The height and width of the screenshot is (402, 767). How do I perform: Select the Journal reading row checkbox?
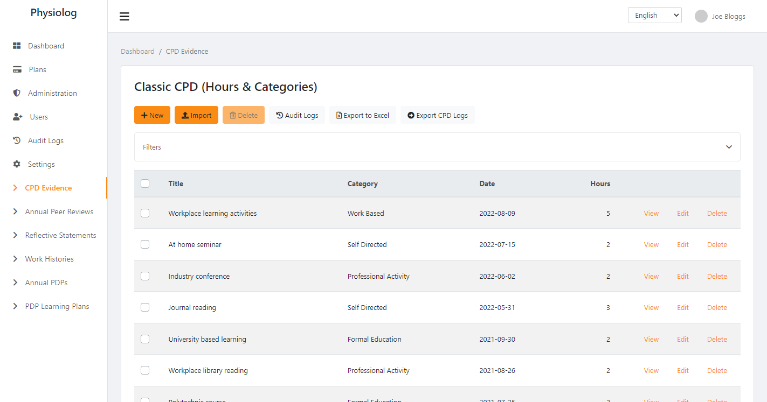point(145,307)
